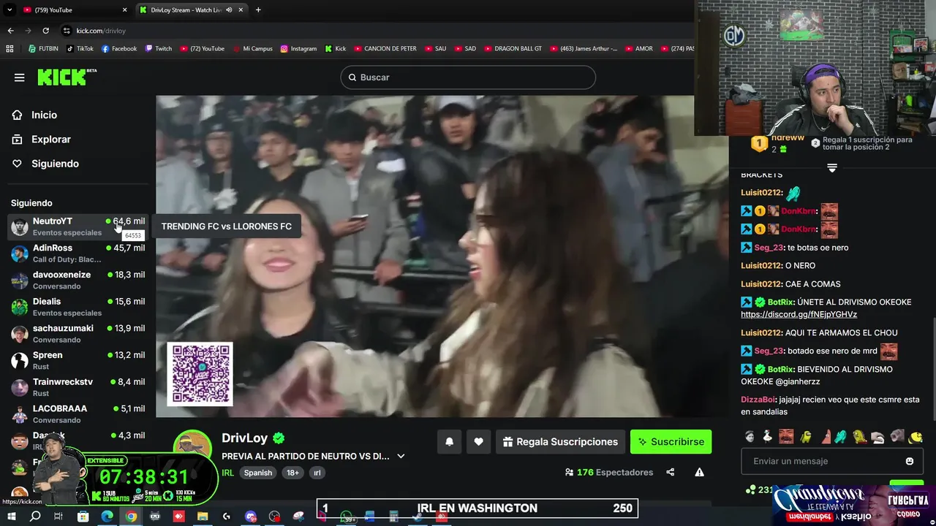Click the IRL category link
The height and width of the screenshot is (526, 936).
[228, 473]
